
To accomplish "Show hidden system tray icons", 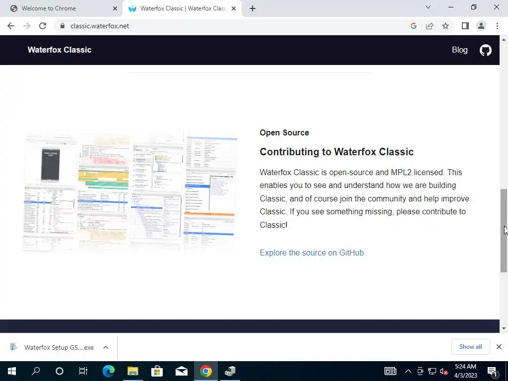I will tap(408, 371).
